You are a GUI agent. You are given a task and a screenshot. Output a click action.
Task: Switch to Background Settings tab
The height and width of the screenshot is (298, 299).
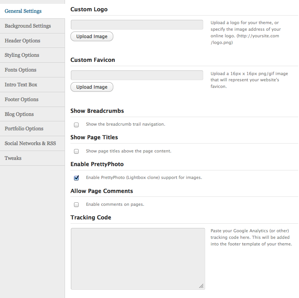coord(28,26)
